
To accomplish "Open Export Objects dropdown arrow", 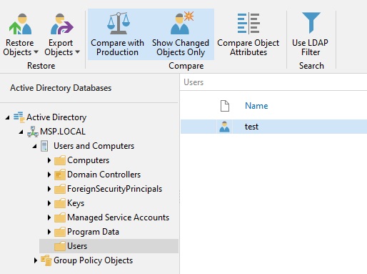I will point(77,52).
